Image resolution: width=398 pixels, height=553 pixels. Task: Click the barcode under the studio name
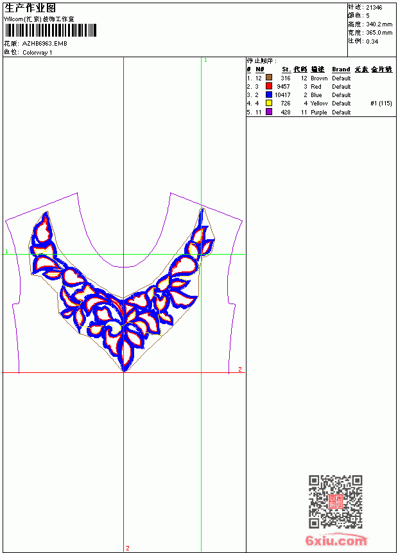tap(50, 30)
